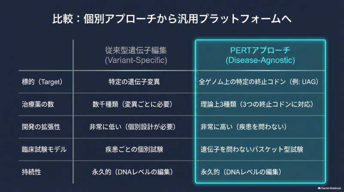Click the 理論上3種類 cell
This screenshot has width=344, height=192.
(257, 104)
